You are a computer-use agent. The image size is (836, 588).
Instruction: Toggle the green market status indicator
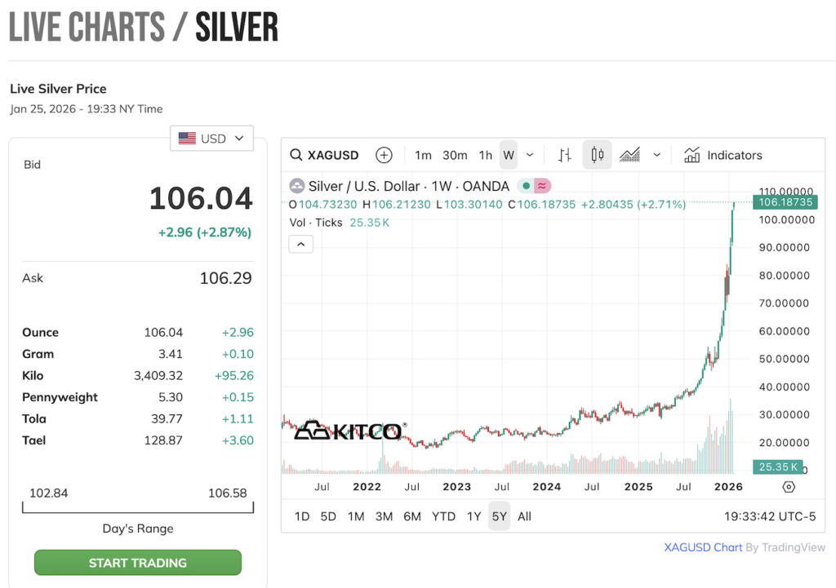[527, 186]
